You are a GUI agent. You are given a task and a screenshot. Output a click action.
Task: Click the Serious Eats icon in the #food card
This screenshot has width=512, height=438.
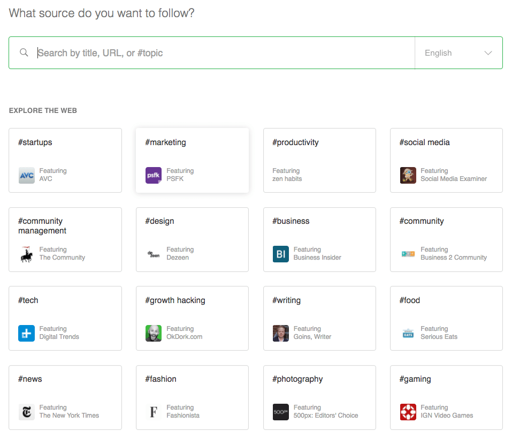[x=408, y=333]
